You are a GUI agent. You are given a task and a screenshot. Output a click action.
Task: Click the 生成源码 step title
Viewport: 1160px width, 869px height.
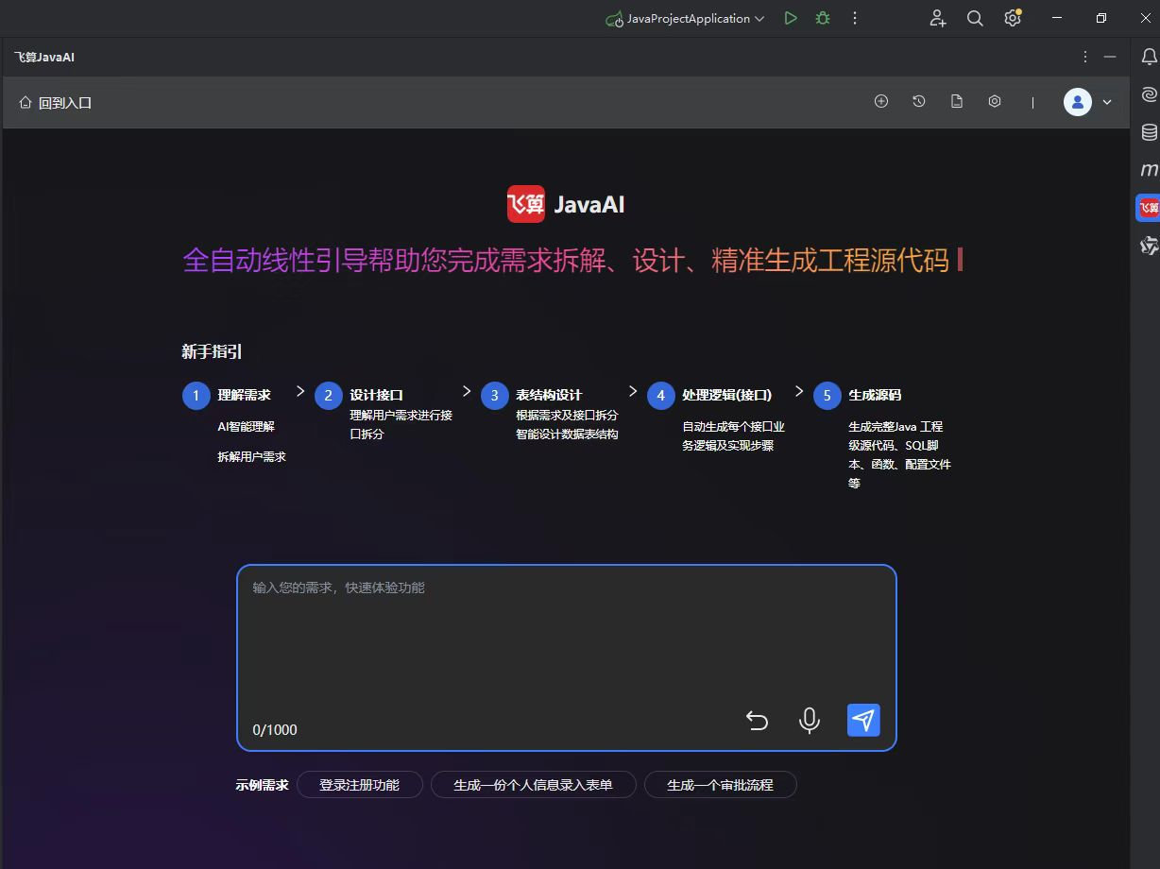tap(876, 395)
